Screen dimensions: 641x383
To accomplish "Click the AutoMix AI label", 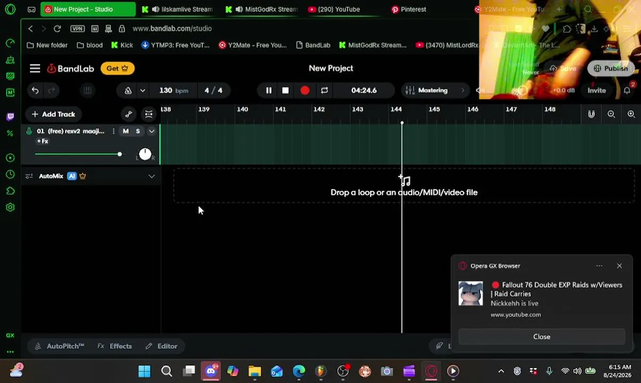I will coord(72,176).
